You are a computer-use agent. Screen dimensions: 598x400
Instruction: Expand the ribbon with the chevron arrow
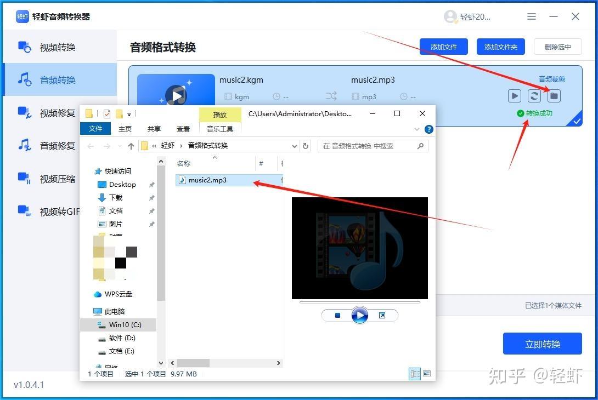click(x=417, y=129)
